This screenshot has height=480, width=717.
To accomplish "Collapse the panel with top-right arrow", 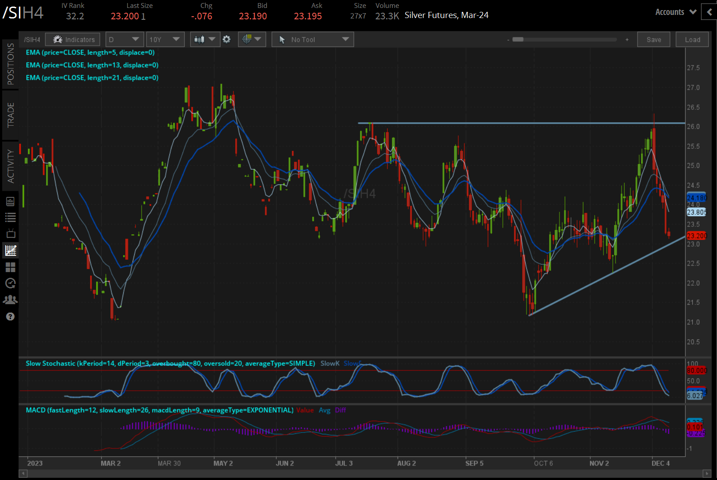I will pos(709,12).
